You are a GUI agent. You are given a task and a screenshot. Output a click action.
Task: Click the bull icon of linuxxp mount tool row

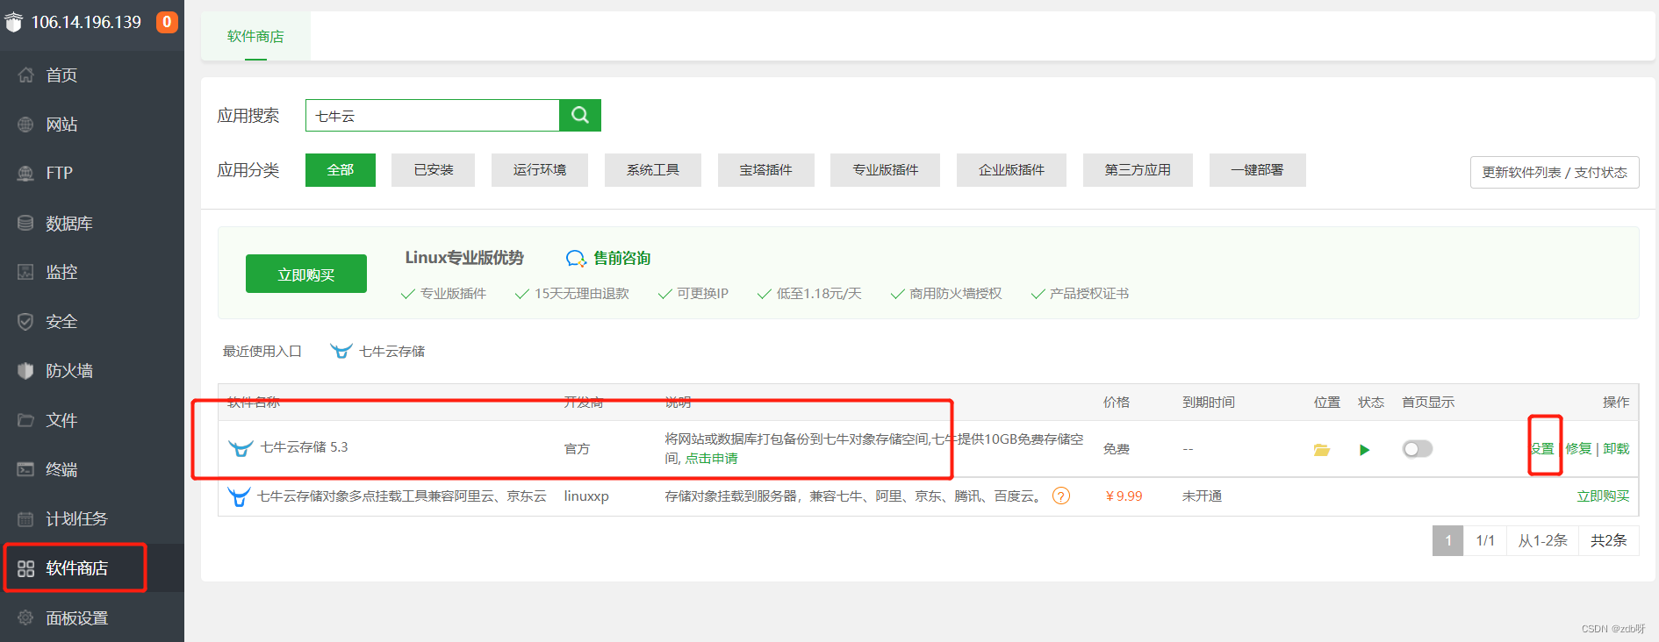(239, 496)
